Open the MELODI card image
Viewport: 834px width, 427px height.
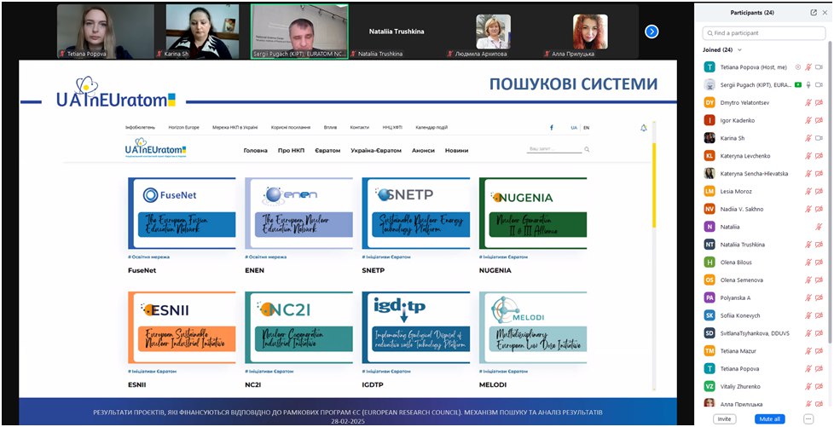click(x=533, y=327)
